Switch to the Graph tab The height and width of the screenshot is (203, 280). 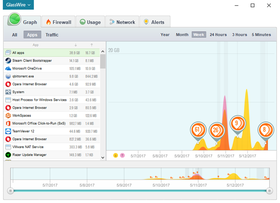(22, 22)
